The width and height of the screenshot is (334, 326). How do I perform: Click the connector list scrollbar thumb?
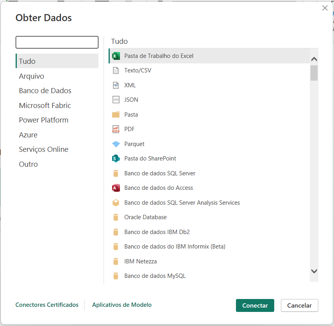point(314,73)
